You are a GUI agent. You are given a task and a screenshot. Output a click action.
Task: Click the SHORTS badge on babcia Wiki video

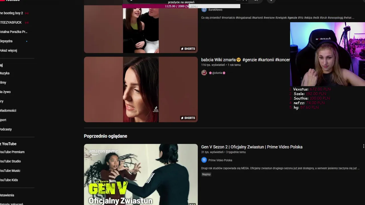(188, 118)
